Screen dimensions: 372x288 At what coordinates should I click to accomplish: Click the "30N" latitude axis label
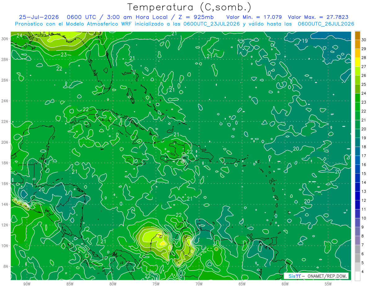coord(5,39)
